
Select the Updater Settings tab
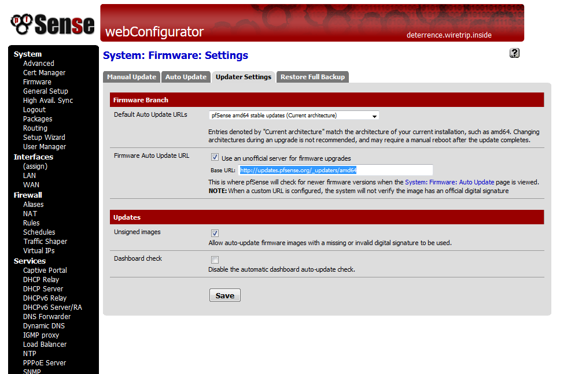[243, 77]
